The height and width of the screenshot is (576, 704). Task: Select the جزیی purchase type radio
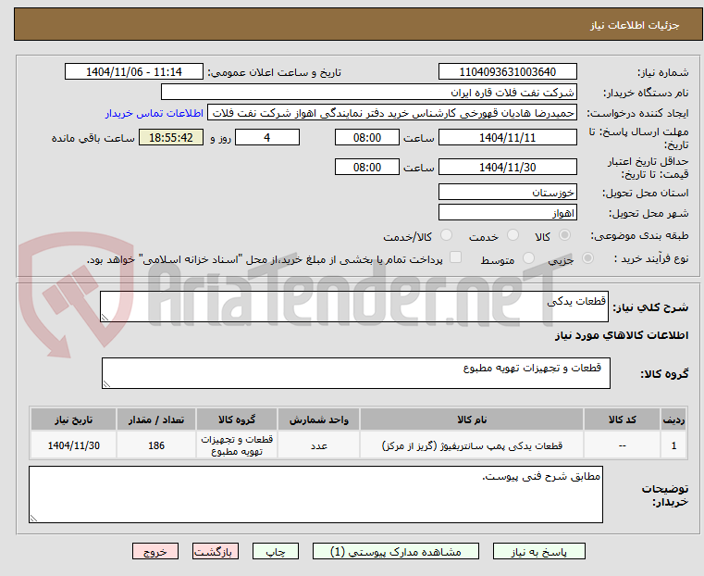click(x=587, y=257)
